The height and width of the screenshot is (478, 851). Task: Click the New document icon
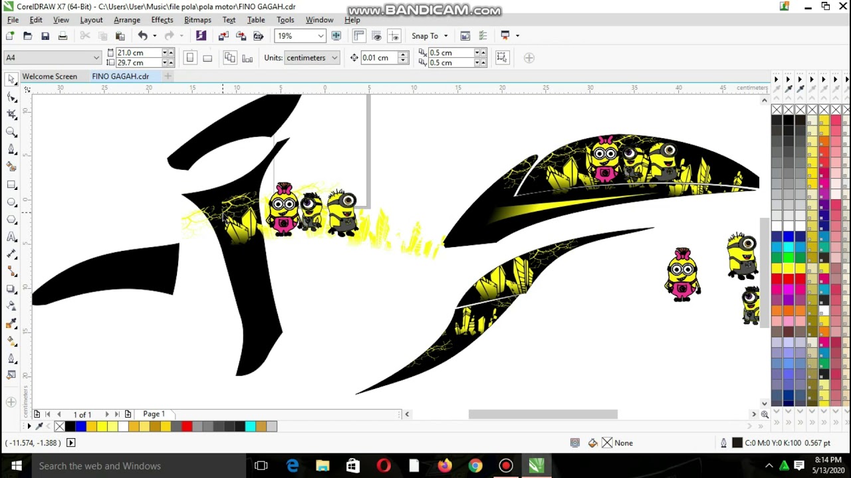[x=10, y=36]
